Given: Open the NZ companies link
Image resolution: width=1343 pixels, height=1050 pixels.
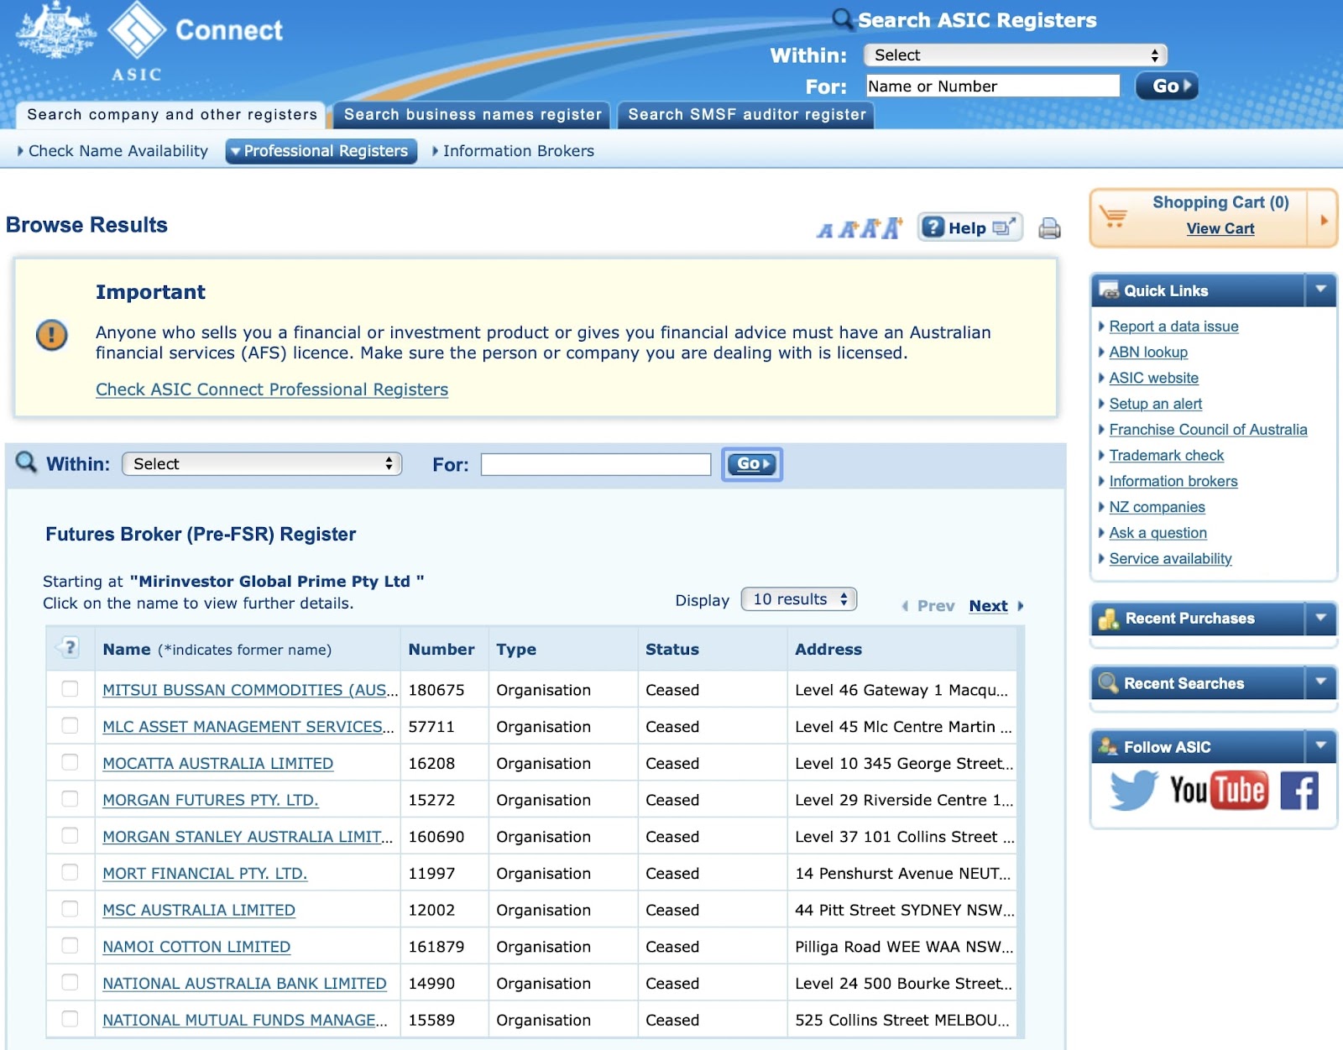Looking at the screenshot, I should tap(1157, 507).
